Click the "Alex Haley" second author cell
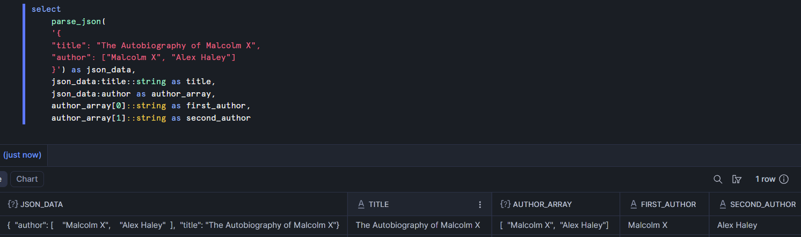The height and width of the screenshot is (237, 801). 737,225
